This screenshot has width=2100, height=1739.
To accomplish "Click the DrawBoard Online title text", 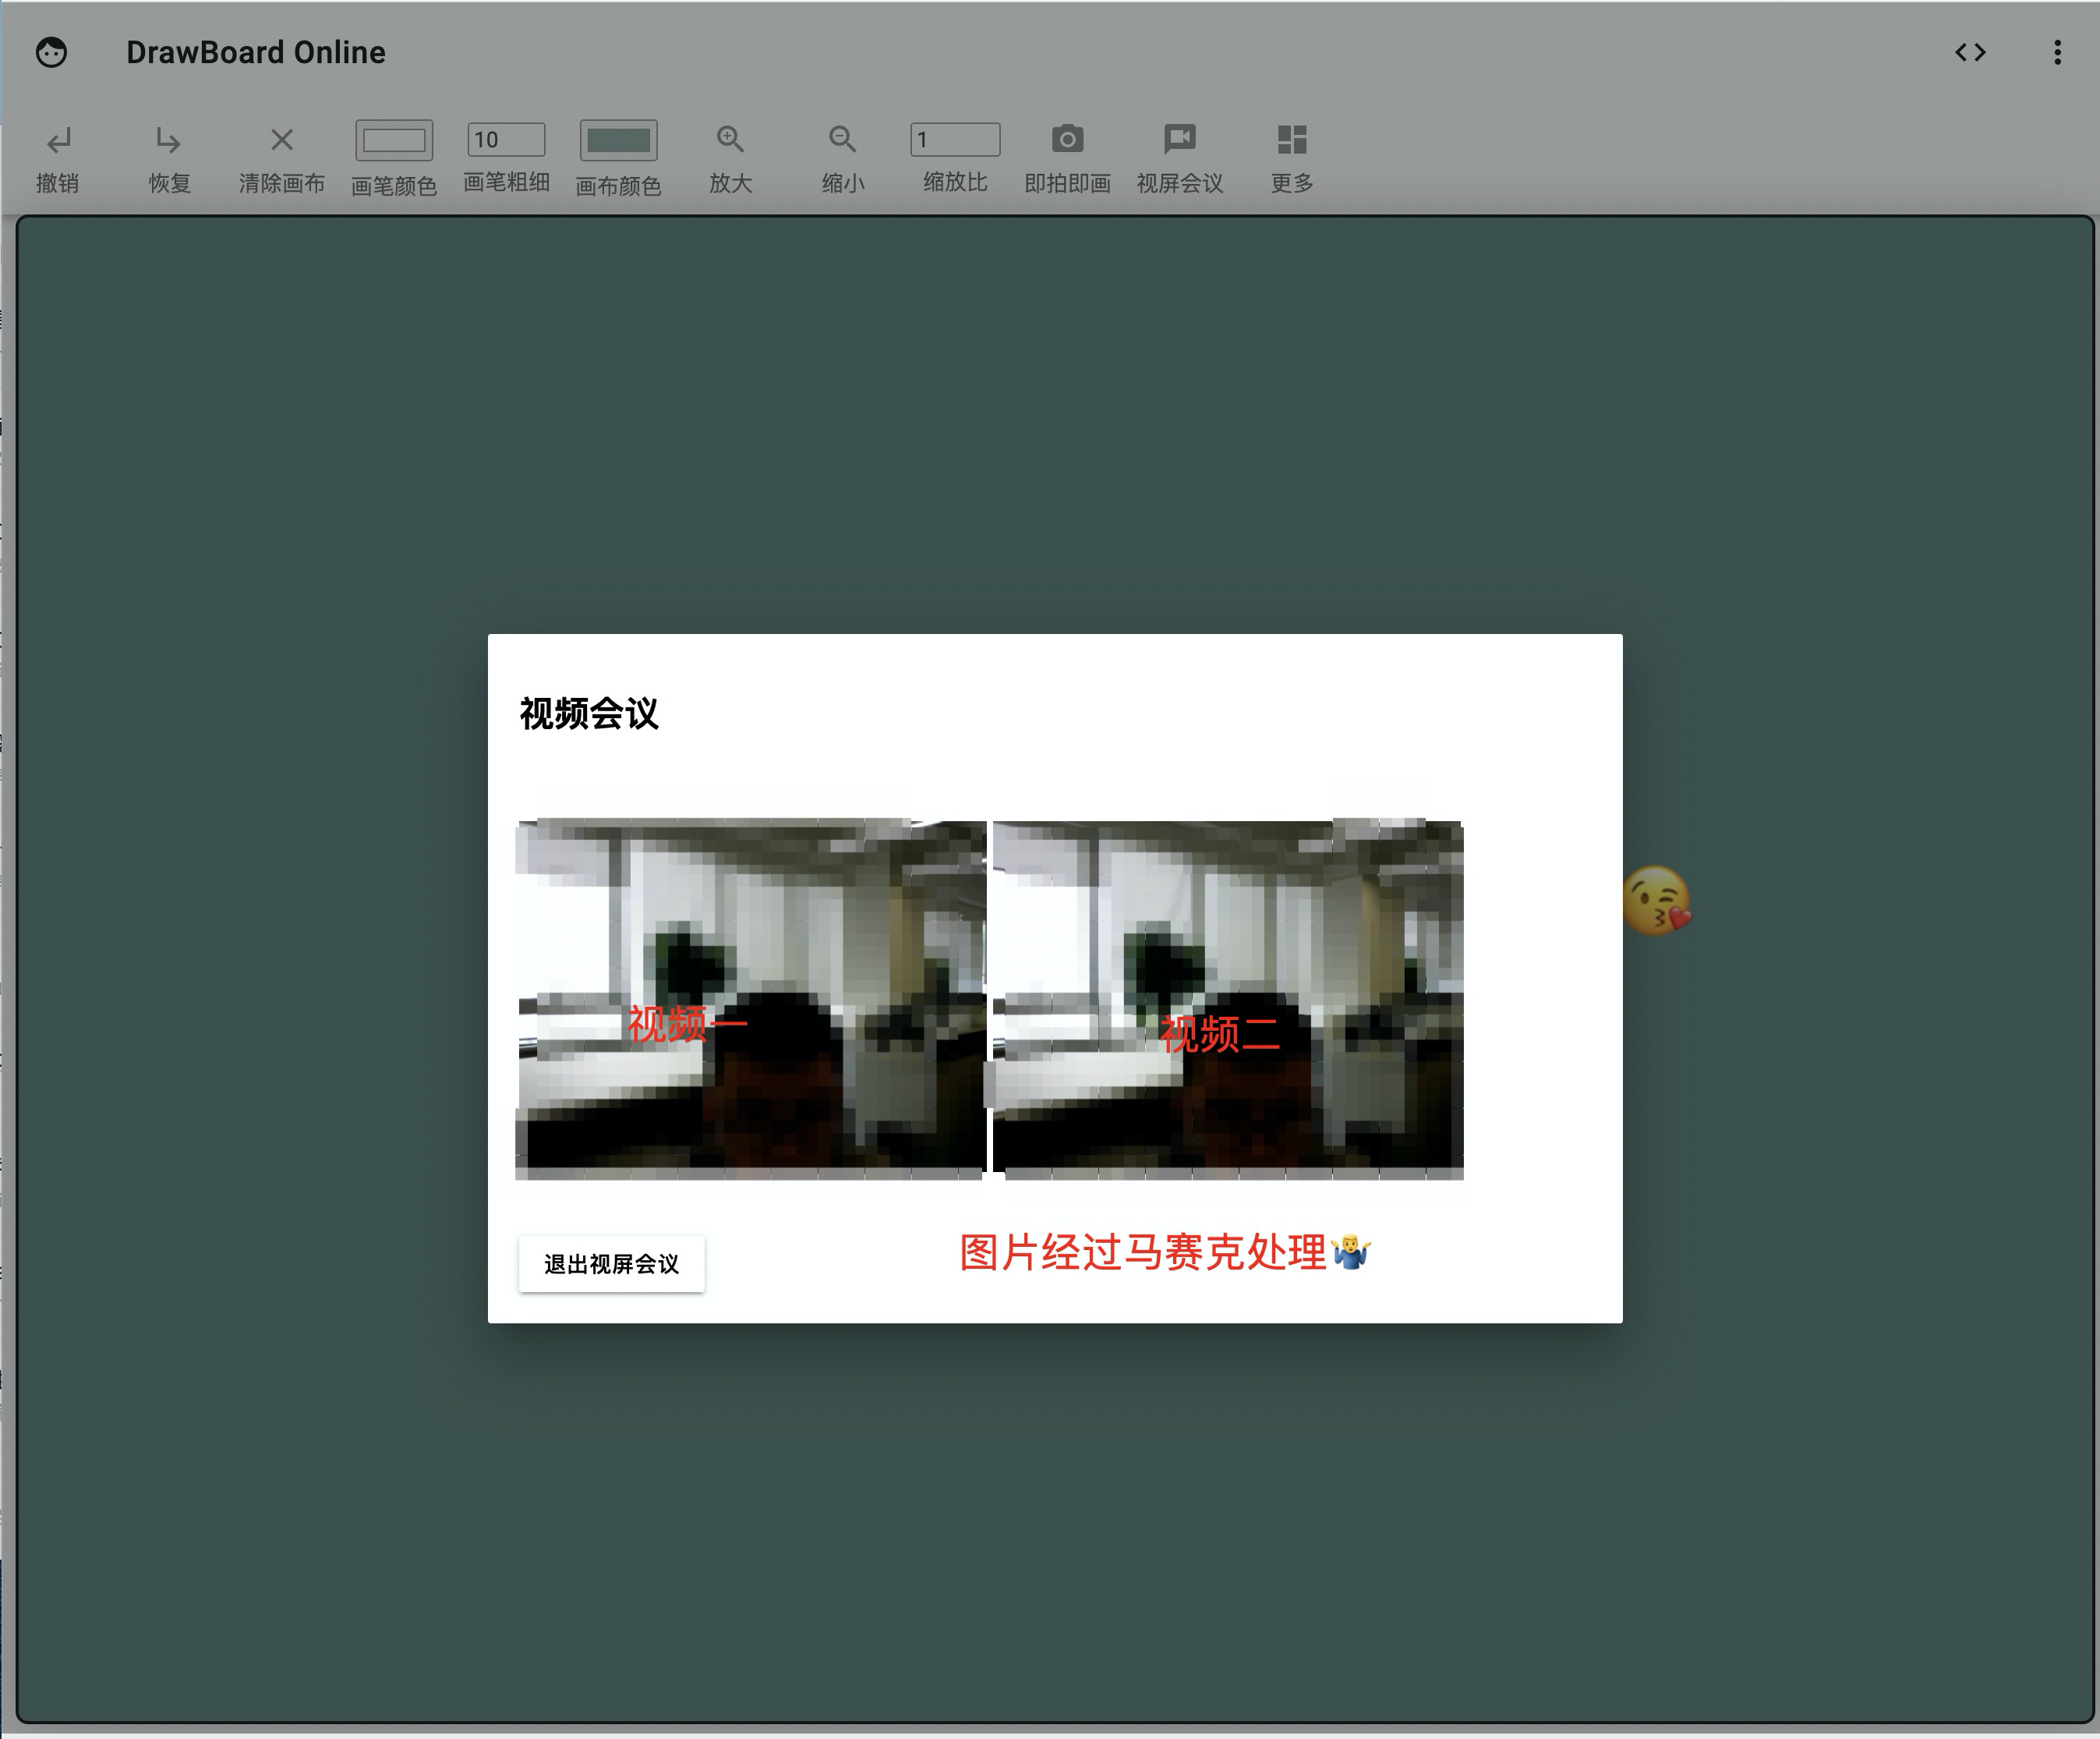I will [x=255, y=52].
